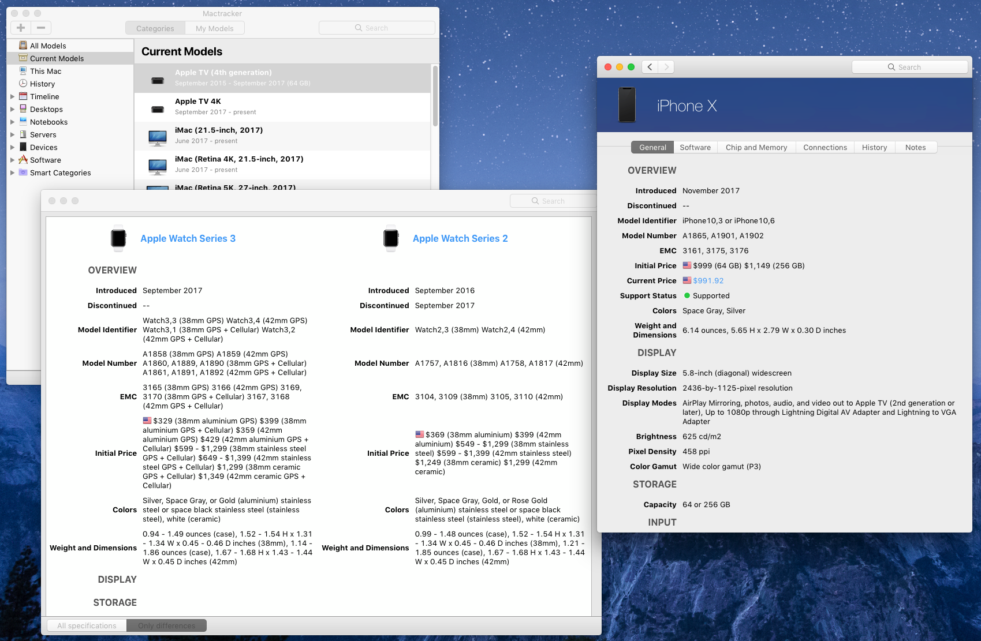Open the General tab for iPhone X
Image resolution: width=981 pixels, height=641 pixels.
click(x=652, y=147)
